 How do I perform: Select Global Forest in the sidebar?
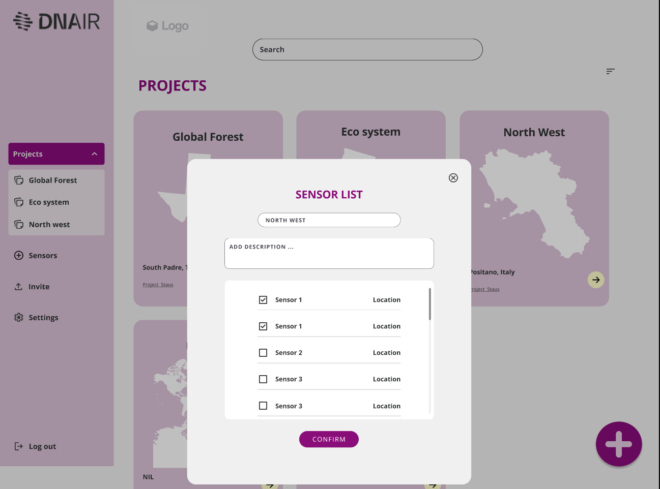pyautogui.click(x=52, y=180)
